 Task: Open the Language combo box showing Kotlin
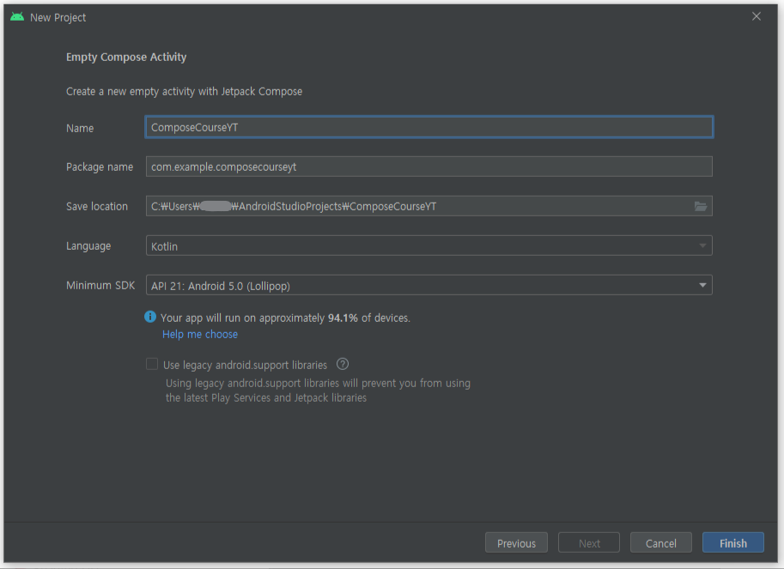click(429, 245)
